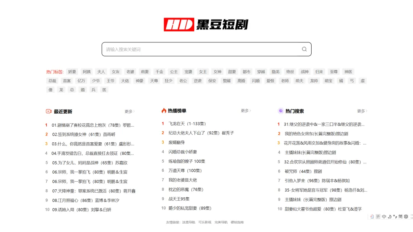The height and width of the screenshot is (232, 413).
Task: Select the 神豪 tag
Action: [139, 81]
